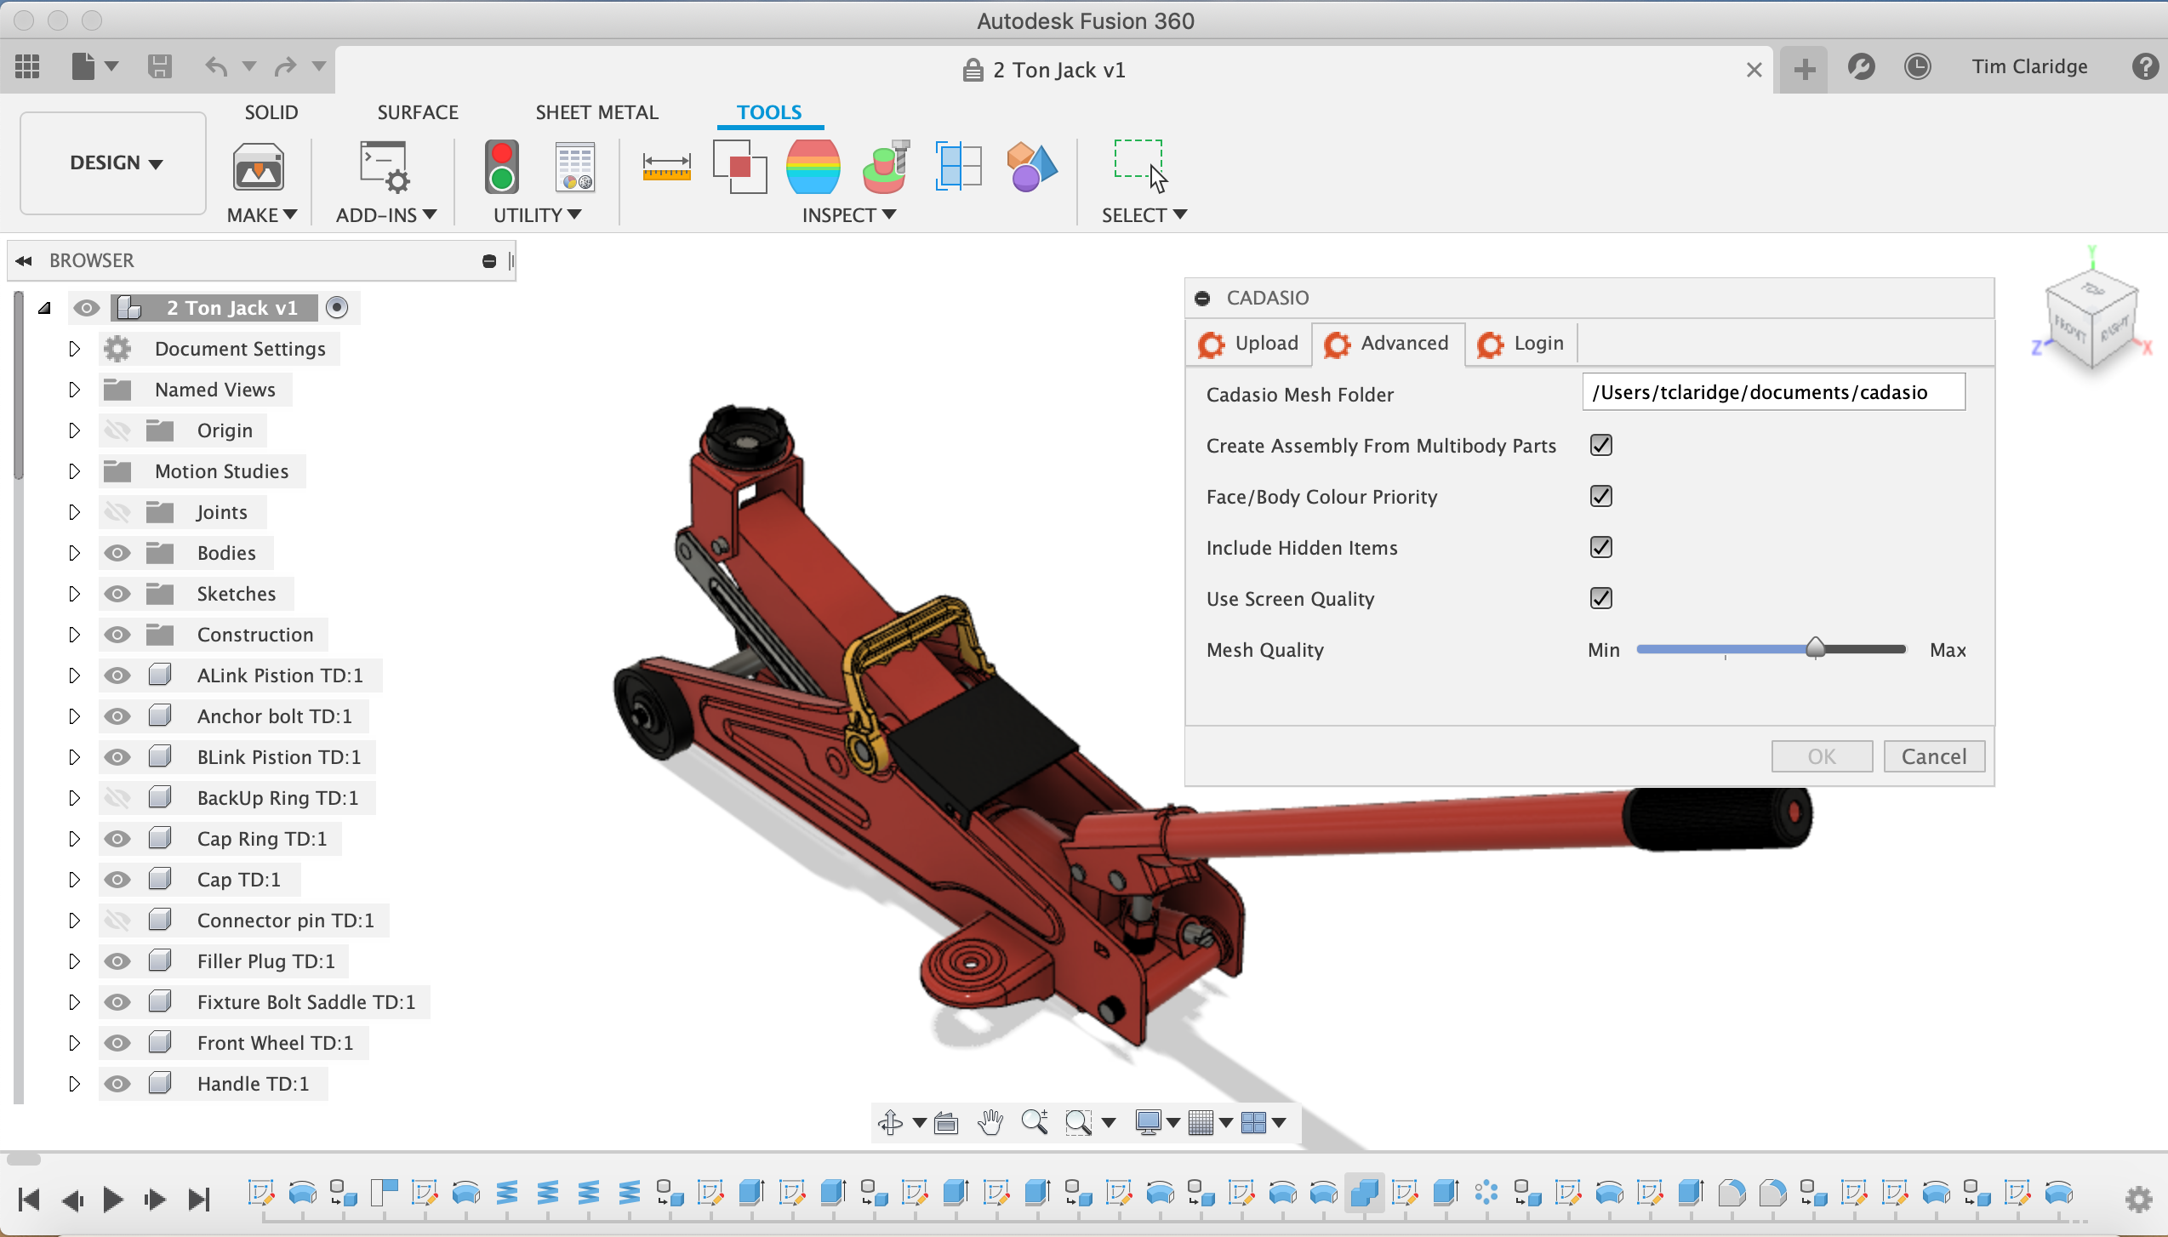Click the Mesh Quality slider
Viewport: 2168px width, 1237px height.
click(x=1815, y=649)
